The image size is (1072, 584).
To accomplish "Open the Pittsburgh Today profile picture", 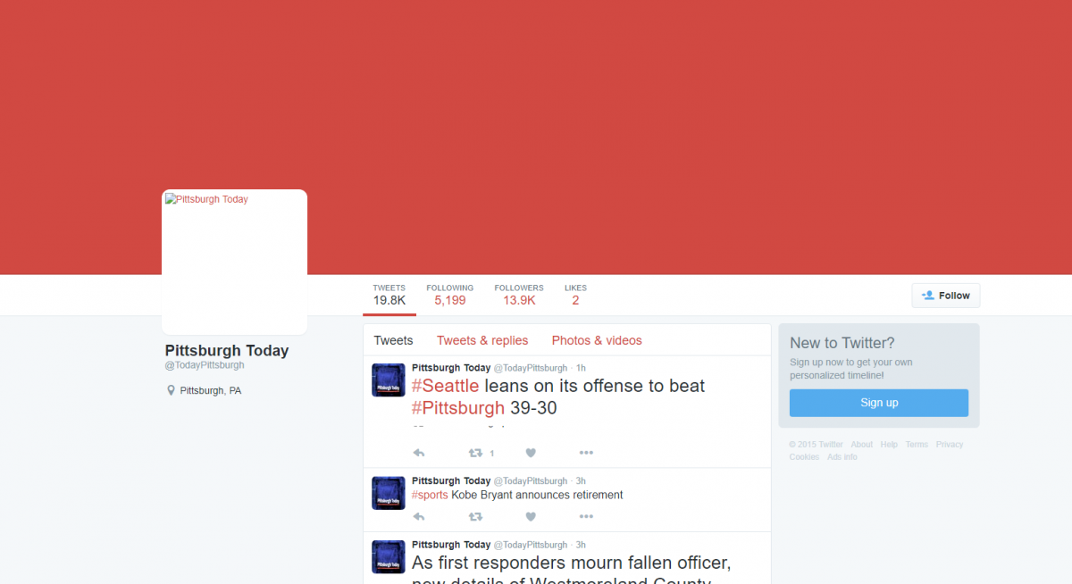I will coord(234,262).
